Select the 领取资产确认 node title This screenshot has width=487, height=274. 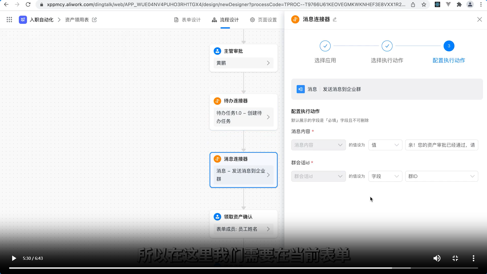238,217
